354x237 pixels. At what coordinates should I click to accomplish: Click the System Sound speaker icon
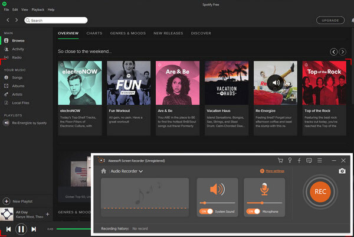pos(217,189)
